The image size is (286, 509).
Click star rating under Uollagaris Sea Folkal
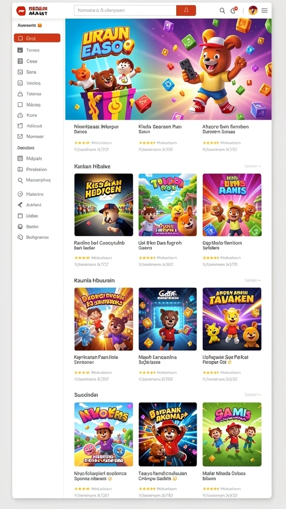pyautogui.click(x=211, y=372)
